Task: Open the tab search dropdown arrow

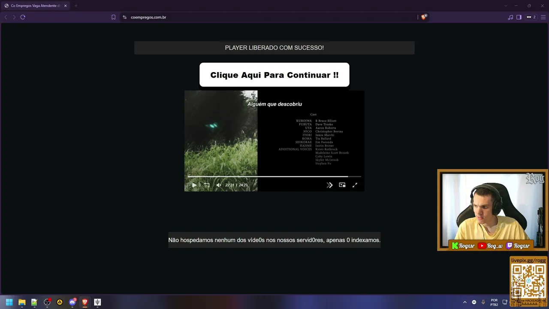Action: click(505, 6)
